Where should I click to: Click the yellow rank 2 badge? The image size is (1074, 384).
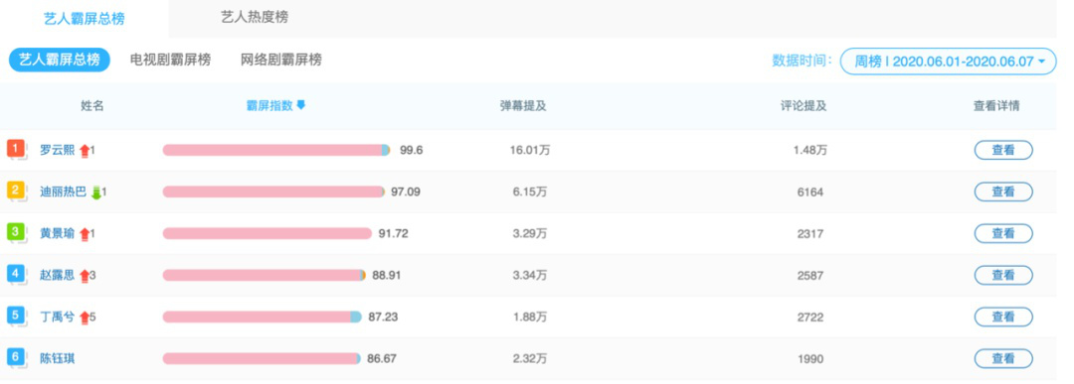[x=16, y=190]
